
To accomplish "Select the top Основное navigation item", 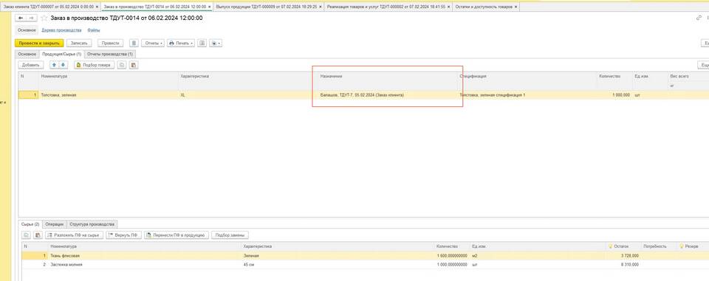I will [27, 30].
